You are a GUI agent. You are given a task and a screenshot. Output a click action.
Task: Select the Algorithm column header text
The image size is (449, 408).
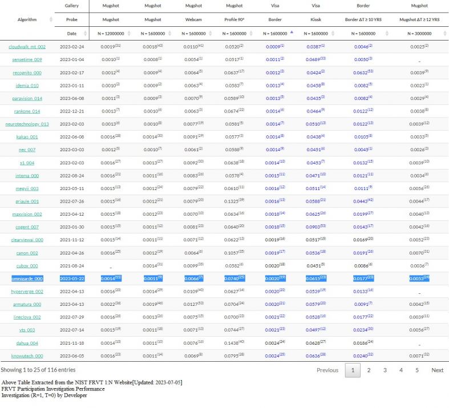pos(27,19)
